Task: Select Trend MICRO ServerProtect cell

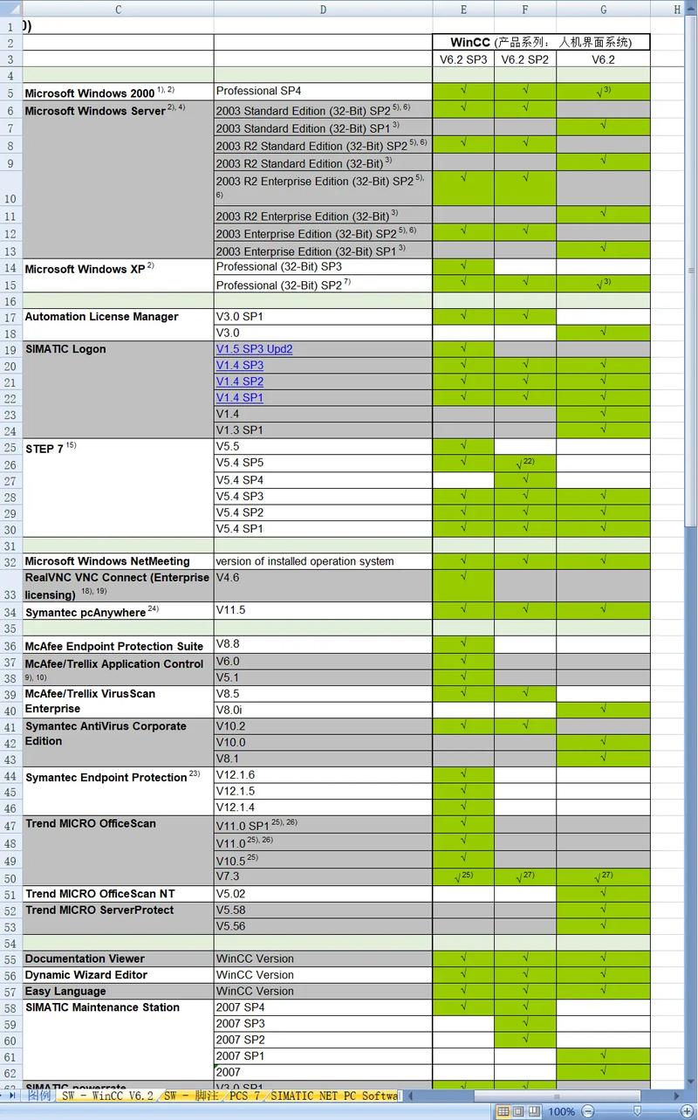Action: pos(118,918)
